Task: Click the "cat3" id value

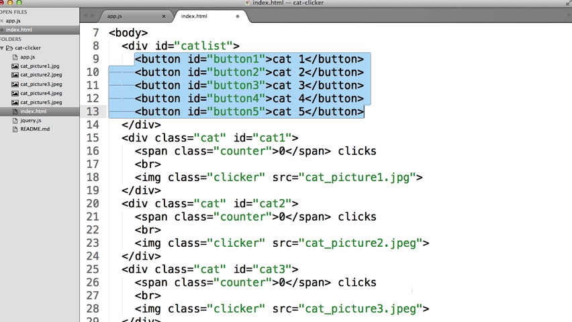Action: tap(272, 269)
